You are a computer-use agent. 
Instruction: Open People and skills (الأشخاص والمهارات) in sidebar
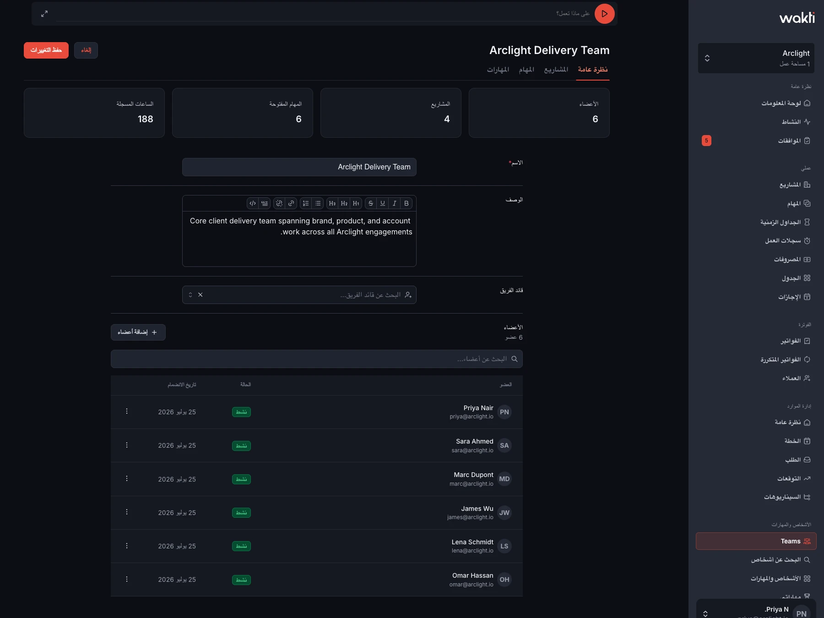coord(756,579)
